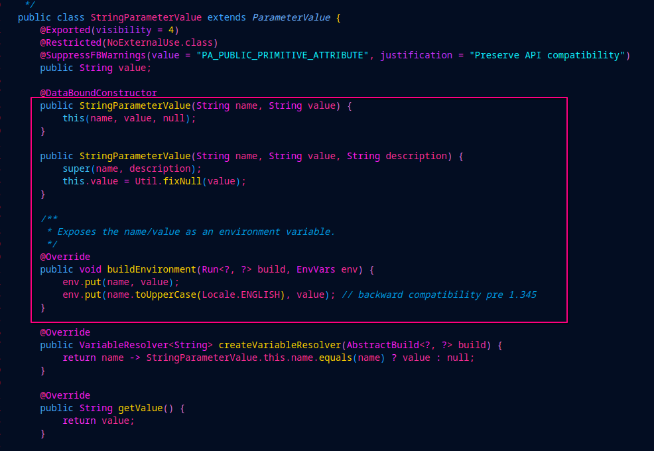Viewport: 654px width, 451px height.
Task: Click the @Exported annotation
Action: tap(65, 30)
